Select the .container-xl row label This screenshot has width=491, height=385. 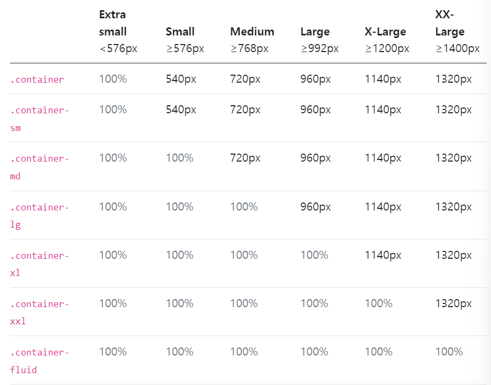pos(40,264)
